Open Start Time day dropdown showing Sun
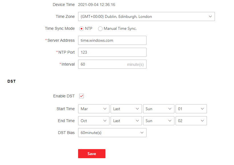The width and height of the screenshot is (234, 165). pos(158,109)
